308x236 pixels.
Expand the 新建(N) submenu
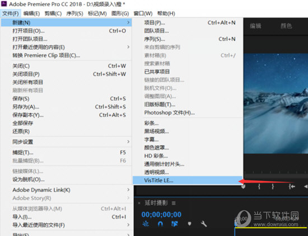(x=66, y=22)
